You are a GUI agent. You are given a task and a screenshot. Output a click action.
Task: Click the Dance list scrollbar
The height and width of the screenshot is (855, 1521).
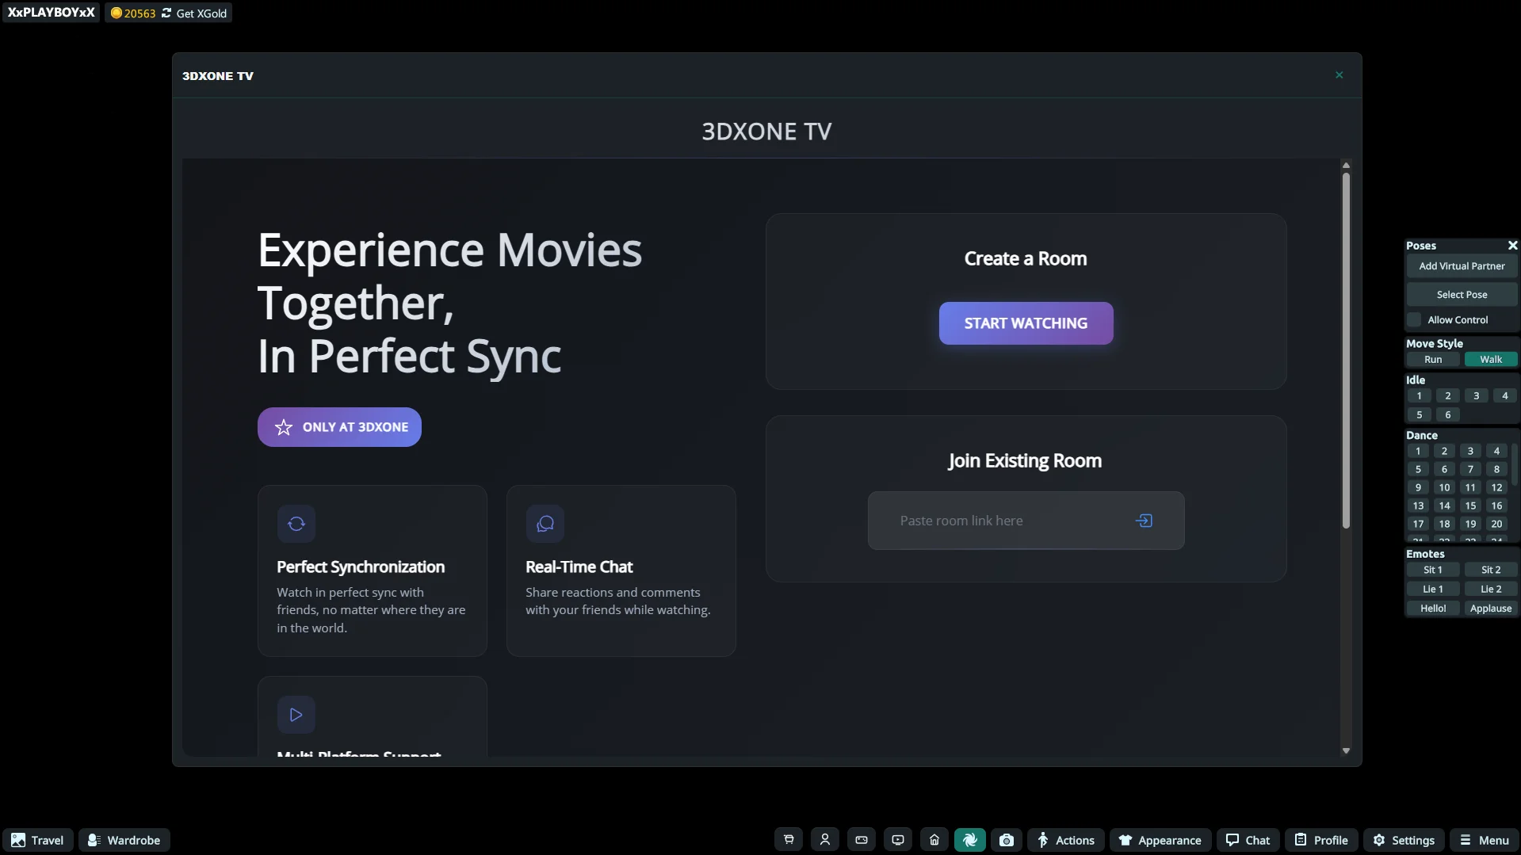tap(1514, 464)
